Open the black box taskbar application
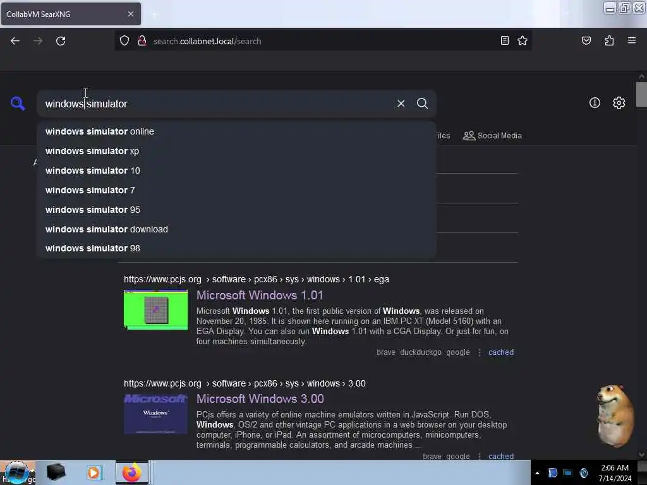The image size is (647, 485). tap(56, 472)
